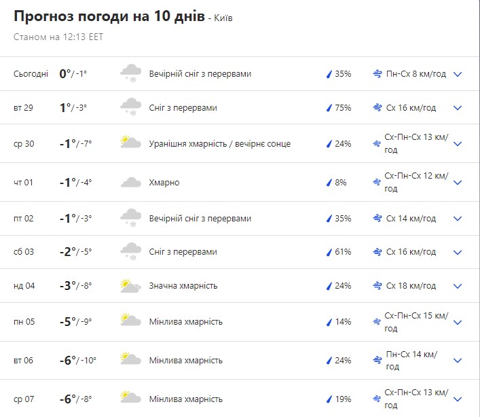The height and width of the screenshot is (417, 480).
Task: Click the sun-cloud icon for пн 05
Action: coord(130,321)
